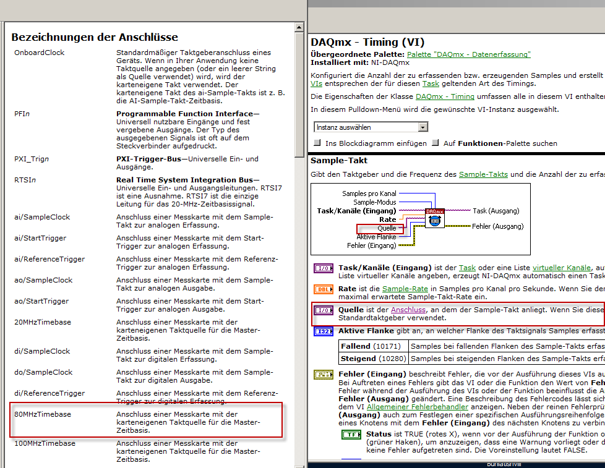Open the Instanz auswählen dropdown
Screen dimensions: 605x468
point(371,127)
